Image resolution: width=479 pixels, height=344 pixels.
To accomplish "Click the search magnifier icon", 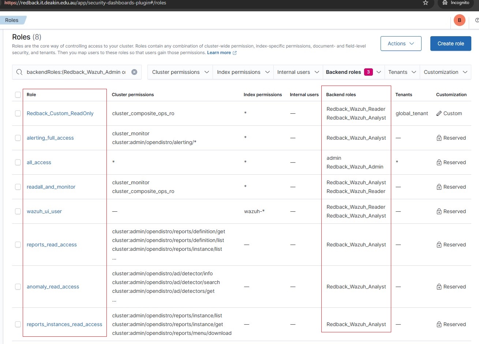I will (19, 72).
